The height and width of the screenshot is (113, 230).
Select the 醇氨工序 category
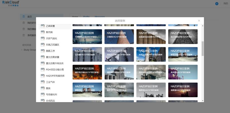click(x=50, y=51)
